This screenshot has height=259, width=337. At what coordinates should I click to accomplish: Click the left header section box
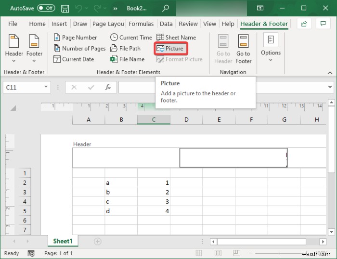[126, 158]
